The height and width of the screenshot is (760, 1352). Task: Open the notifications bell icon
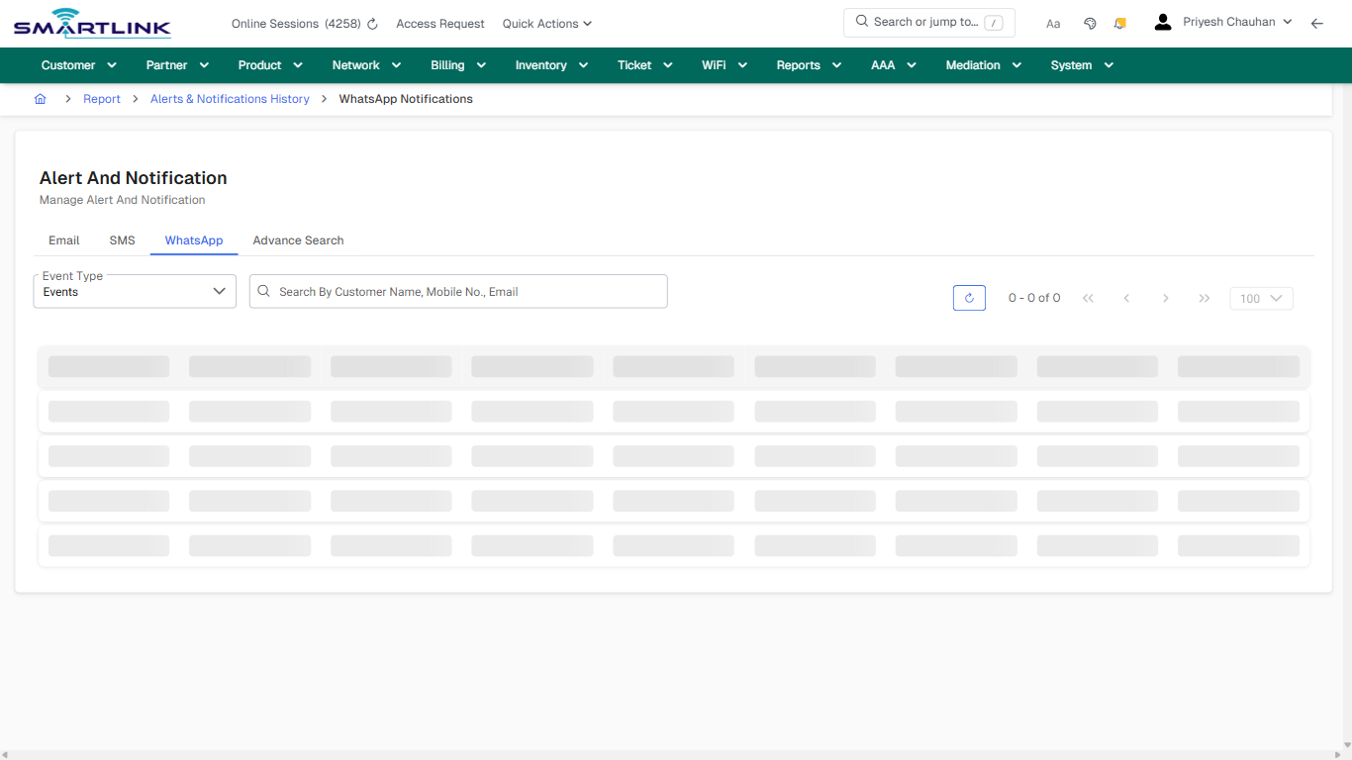(1119, 22)
